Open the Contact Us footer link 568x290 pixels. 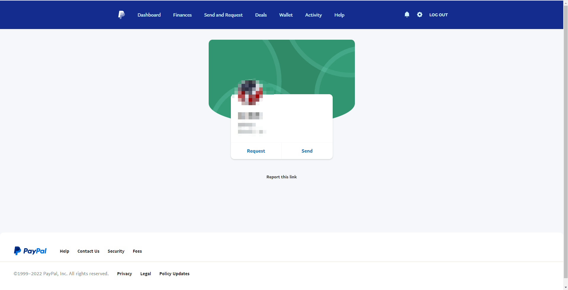point(88,251)
